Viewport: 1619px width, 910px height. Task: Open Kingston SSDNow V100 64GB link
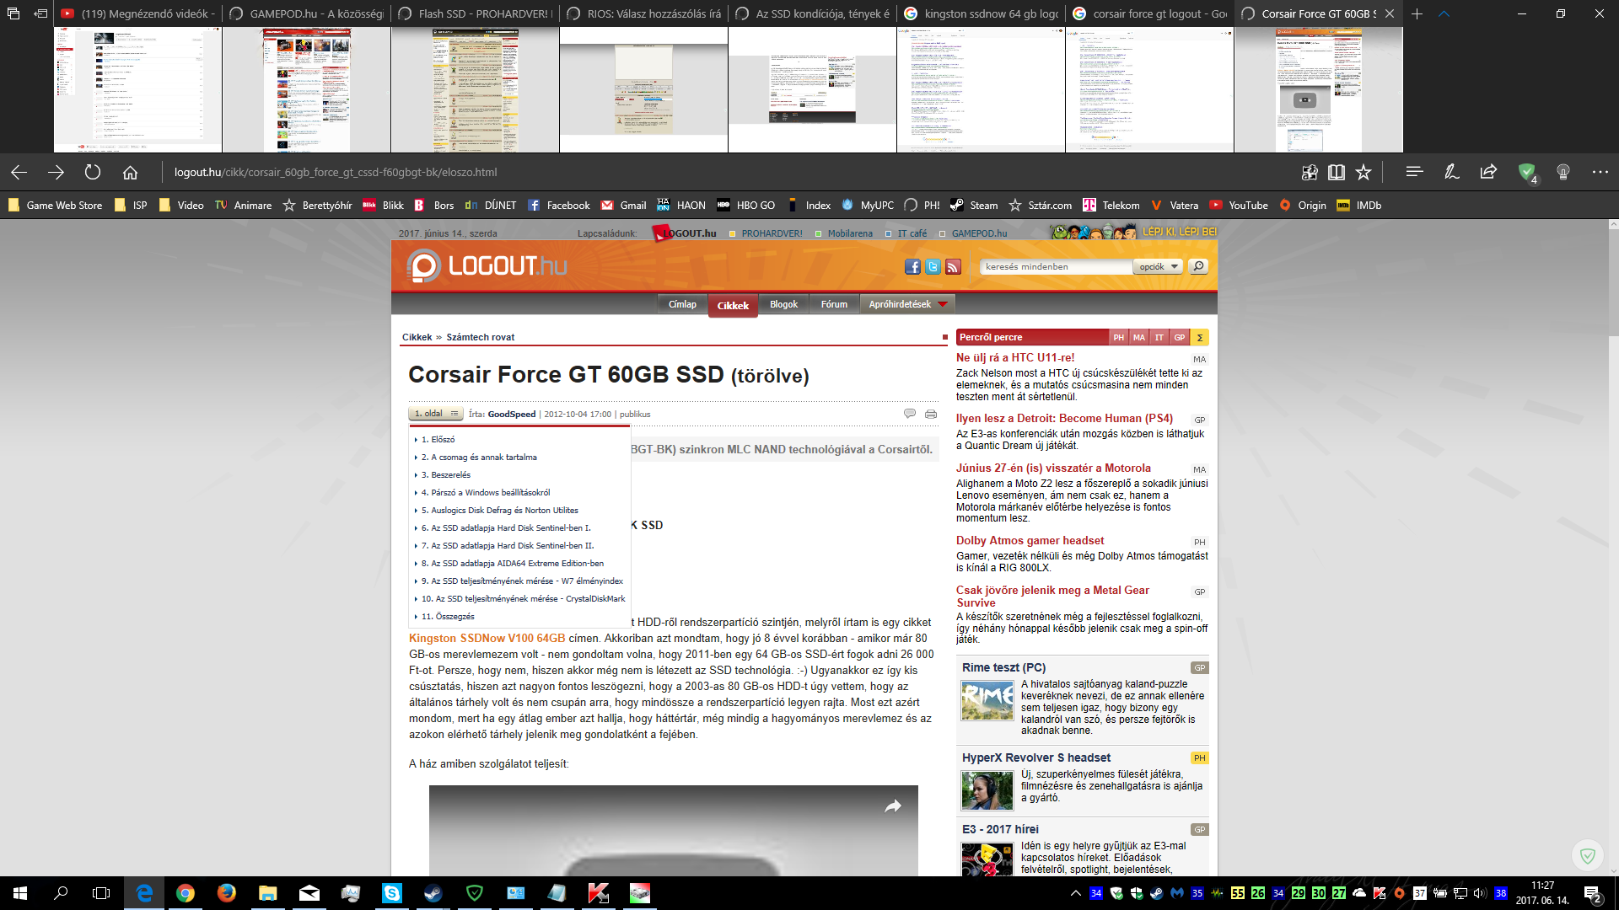click(x=487, y=638)
